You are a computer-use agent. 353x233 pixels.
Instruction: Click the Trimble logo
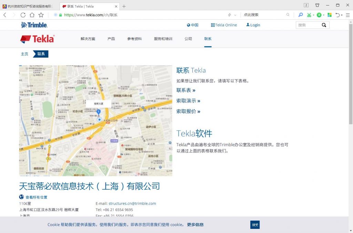coord(34,25)
